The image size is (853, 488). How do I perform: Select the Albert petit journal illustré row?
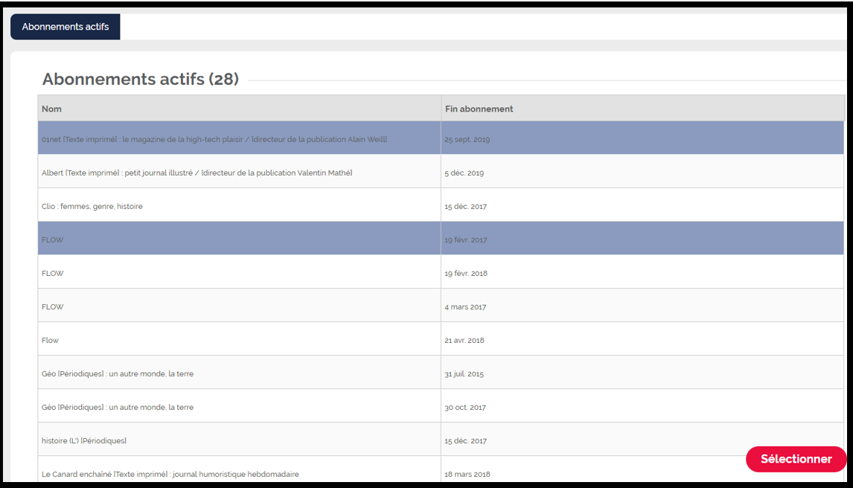pyautogui.click(x=441, y=172)
